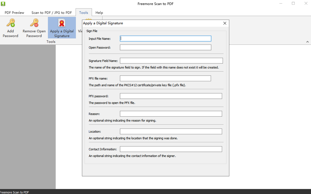Click the green app icon in title bar
The width and height of the screenshot is (311, 194).
coord(3,4)
